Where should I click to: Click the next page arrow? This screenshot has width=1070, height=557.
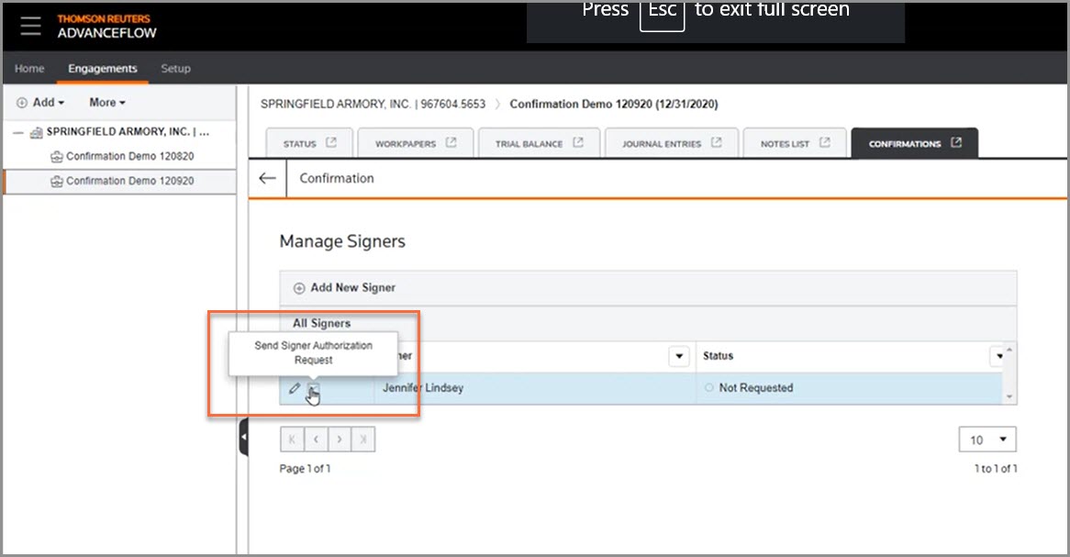pos(339,439)
